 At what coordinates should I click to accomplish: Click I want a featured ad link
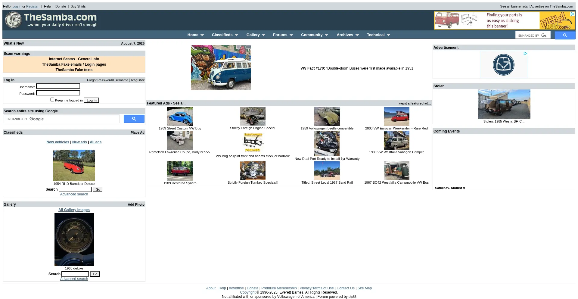414,103
